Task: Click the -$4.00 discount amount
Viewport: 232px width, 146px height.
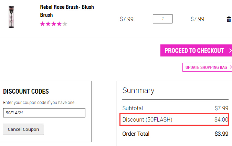Action: [x=221, y=119]
